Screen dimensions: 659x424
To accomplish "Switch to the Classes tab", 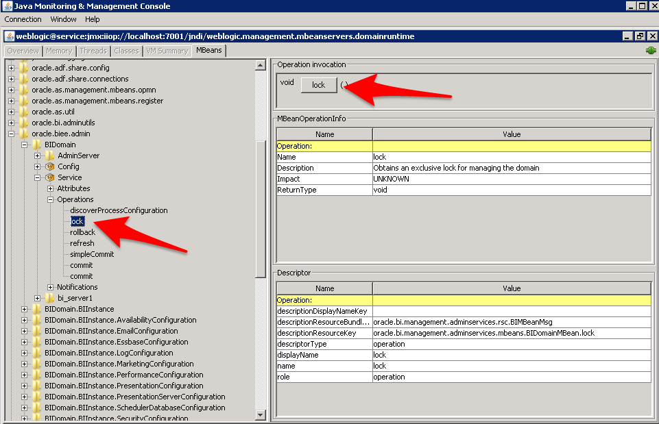I will (126, 51).
